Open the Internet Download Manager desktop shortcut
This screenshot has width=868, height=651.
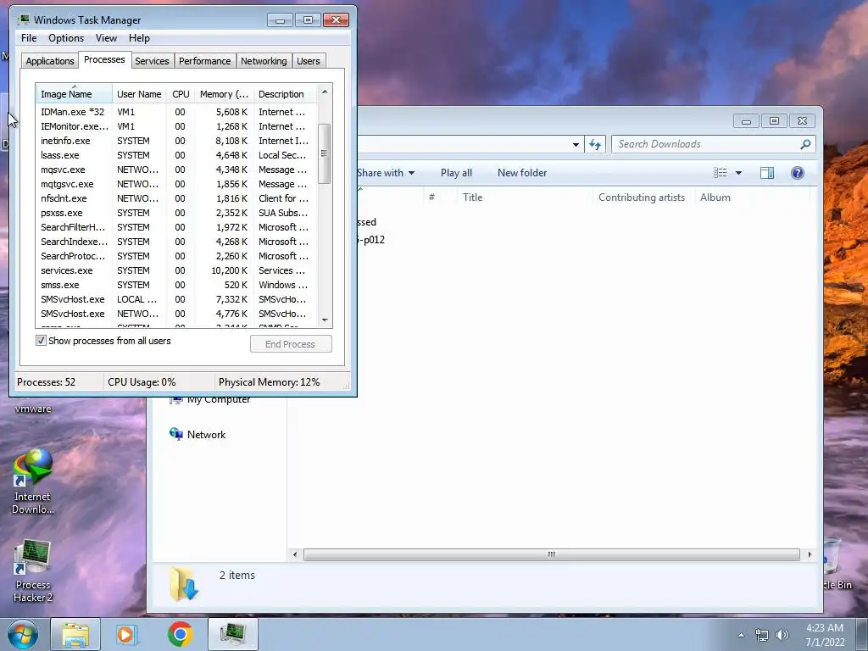(33, 481)
